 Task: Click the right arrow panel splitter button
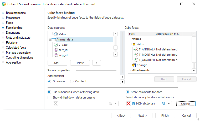pyautogui.click(x=122, y=77)
